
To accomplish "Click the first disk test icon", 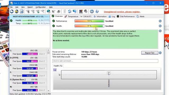I will click(x=28, y=11).
